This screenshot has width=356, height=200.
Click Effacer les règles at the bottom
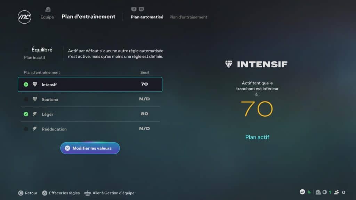(64, 193)
